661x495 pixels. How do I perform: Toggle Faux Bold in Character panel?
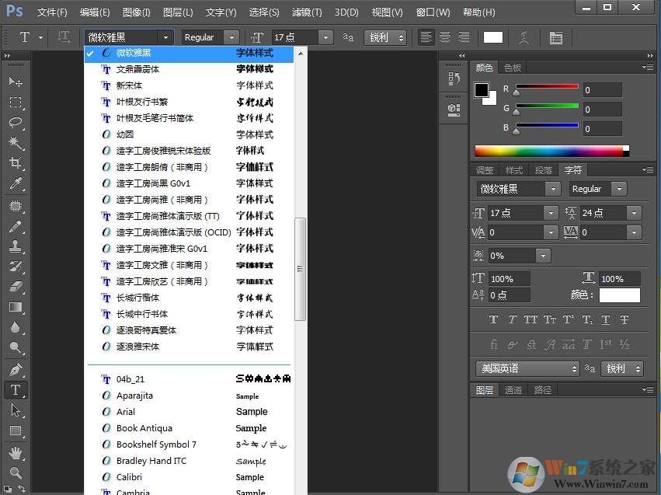point(493,319)
